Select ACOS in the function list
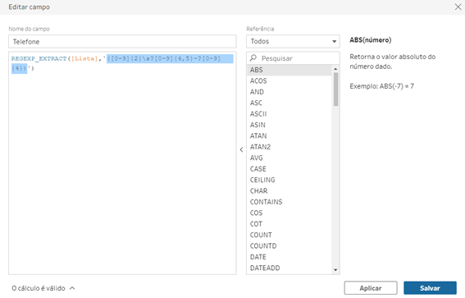 tap(289, 80)
